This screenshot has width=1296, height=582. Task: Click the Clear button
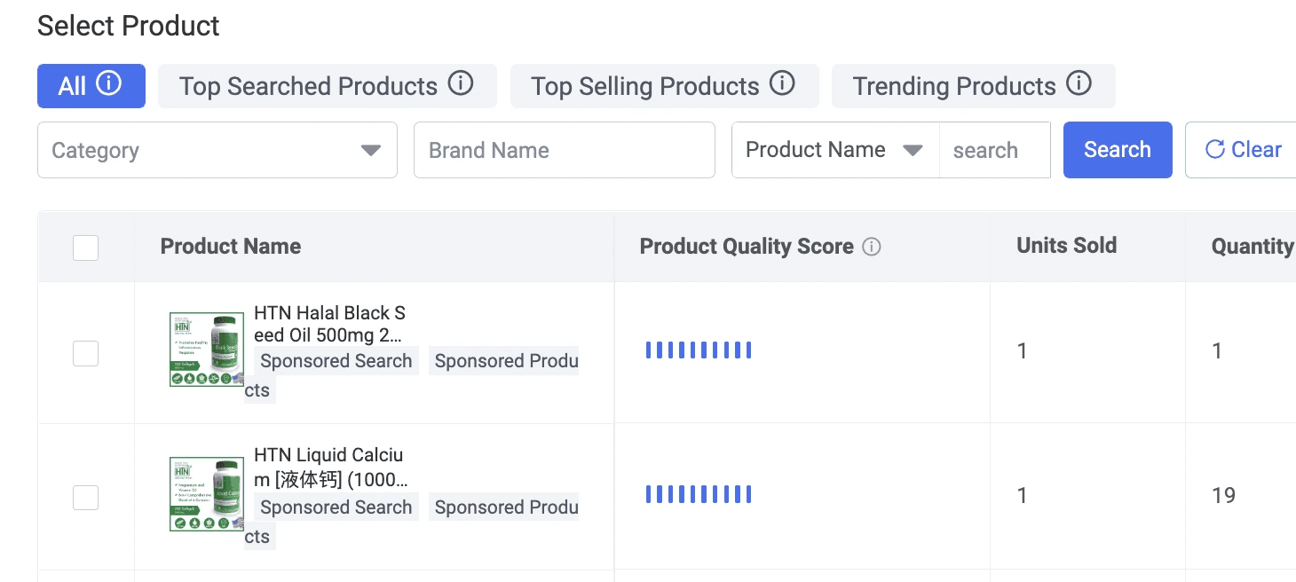[1241, 150]
